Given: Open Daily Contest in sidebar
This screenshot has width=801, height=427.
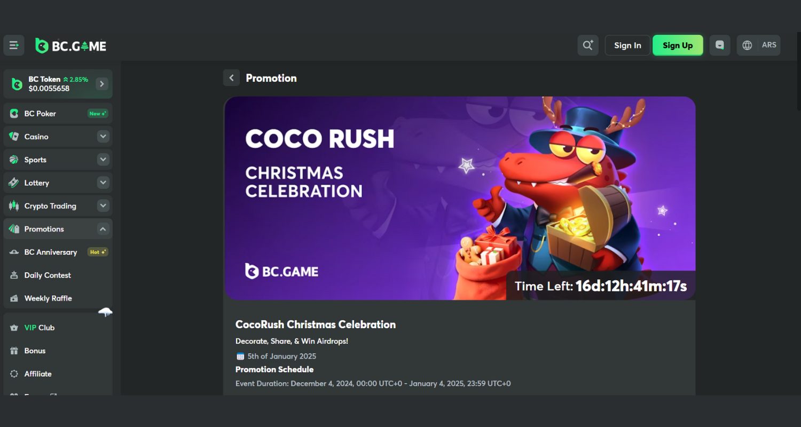Looking at the screenshot, I should tap(48, 275).
